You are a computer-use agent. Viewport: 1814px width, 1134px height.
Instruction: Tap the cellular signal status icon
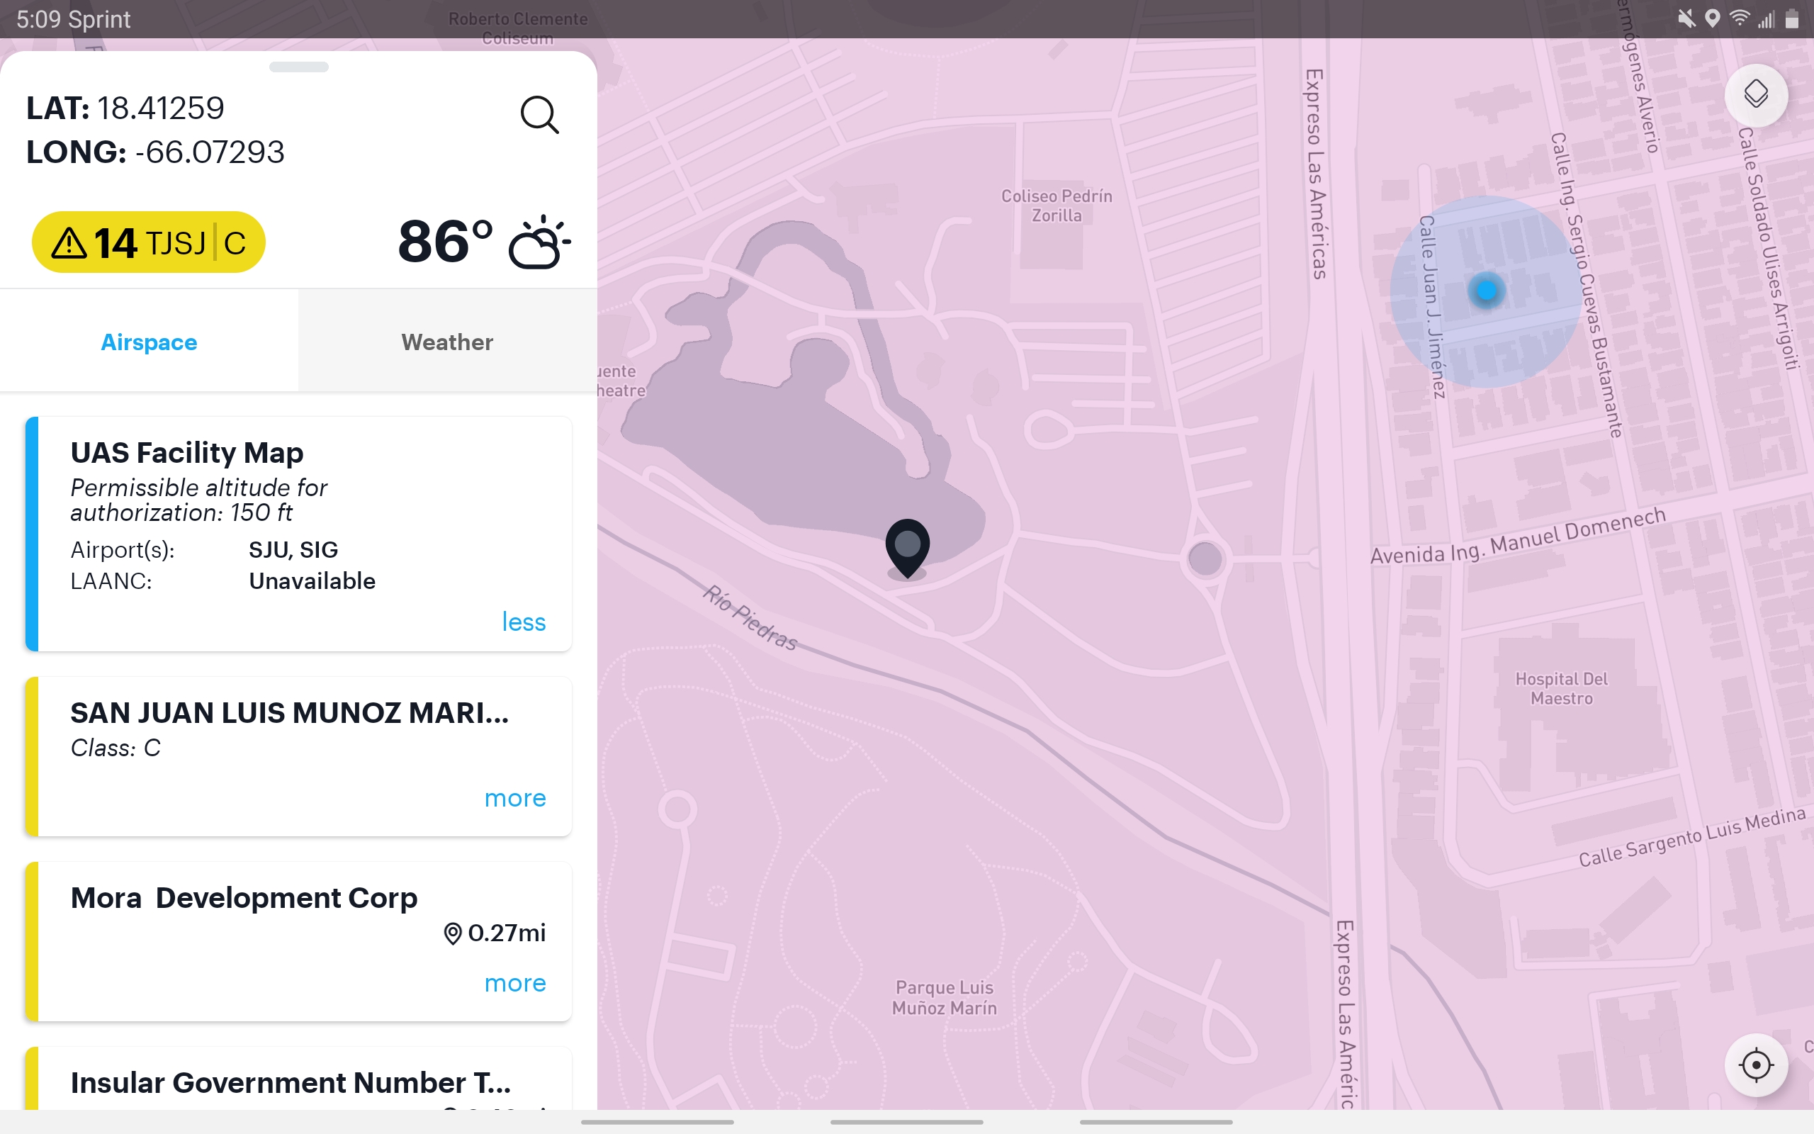[x=1766, y=18]
